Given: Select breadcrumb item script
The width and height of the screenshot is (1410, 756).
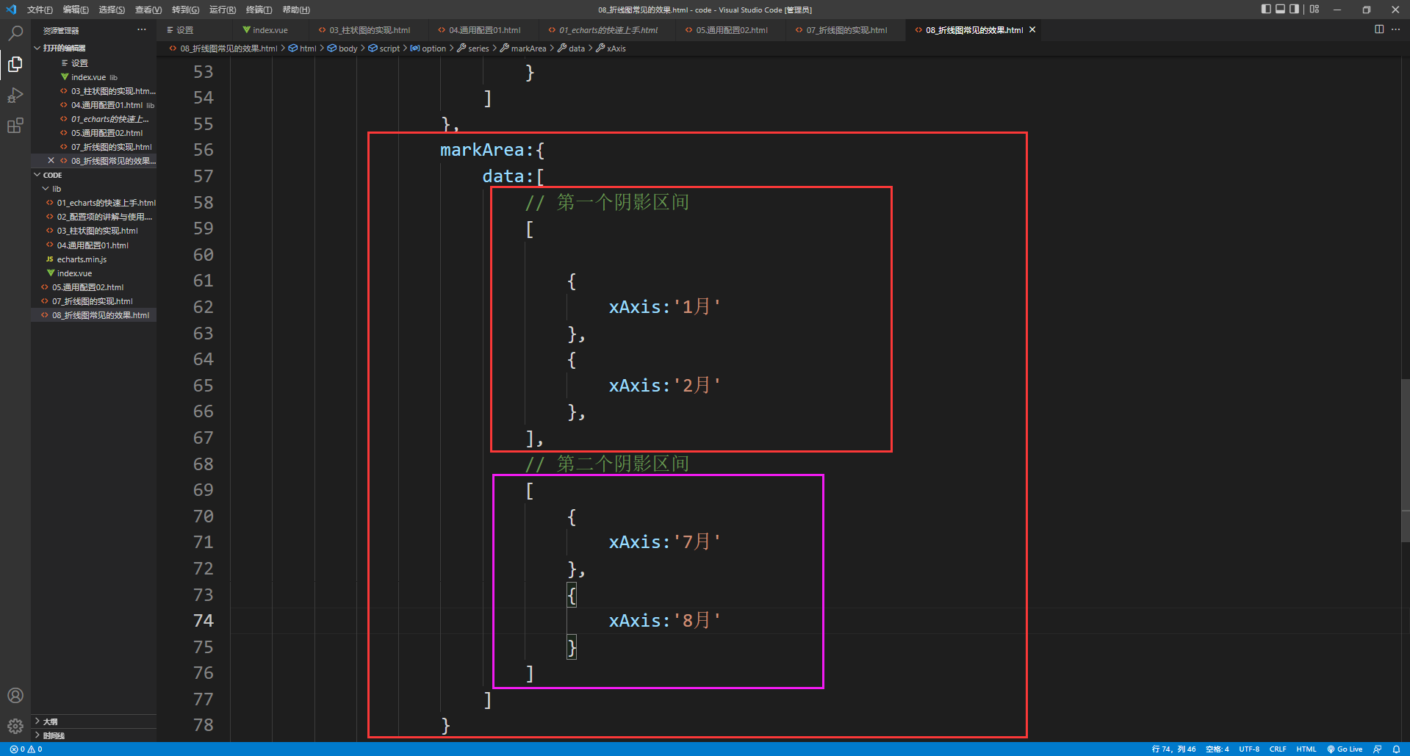Looking at the screenshot, I should coord(389,48).
